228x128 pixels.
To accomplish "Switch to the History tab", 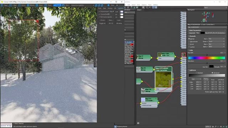I will coord(110,8).
